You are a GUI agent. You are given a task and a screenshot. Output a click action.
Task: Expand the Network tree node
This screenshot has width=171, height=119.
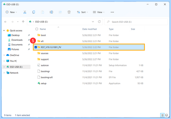click(4, 73)
